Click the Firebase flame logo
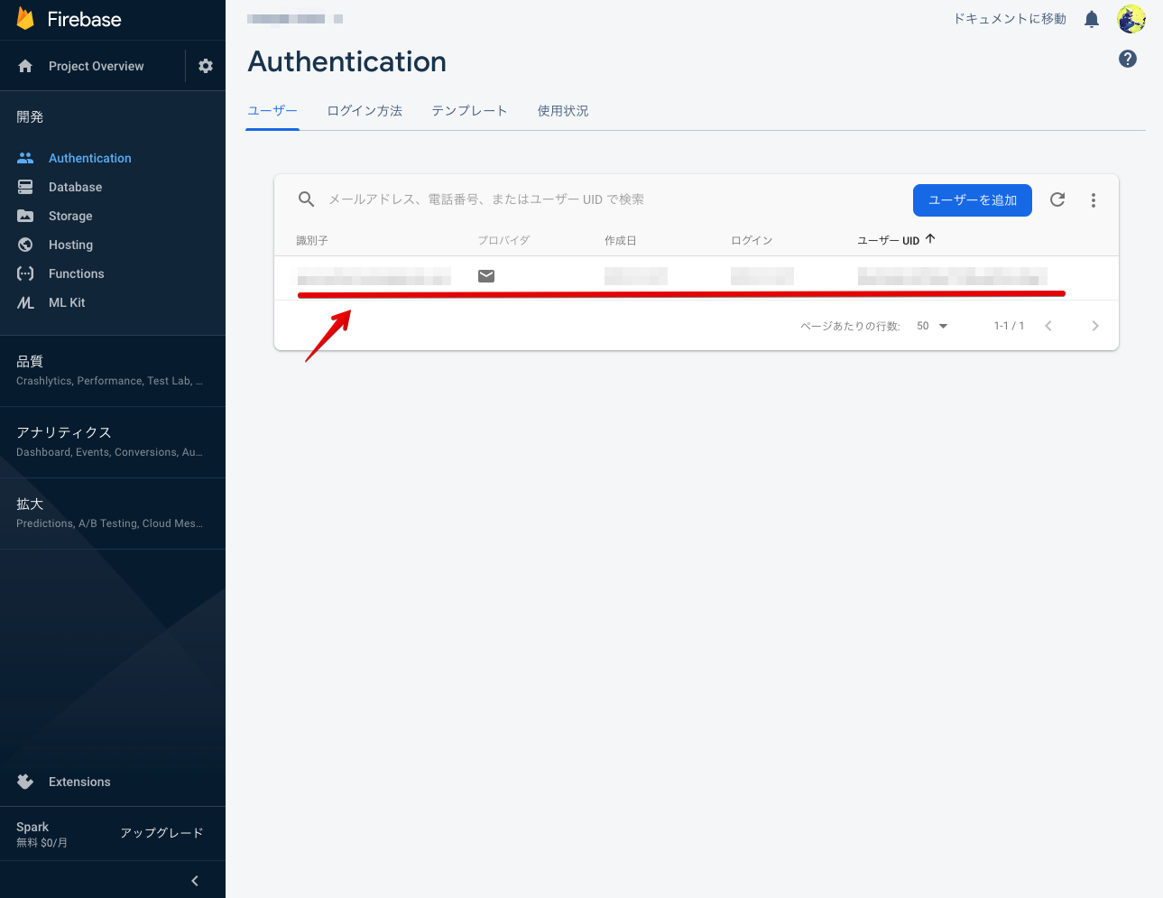 (x=25, y=19)
